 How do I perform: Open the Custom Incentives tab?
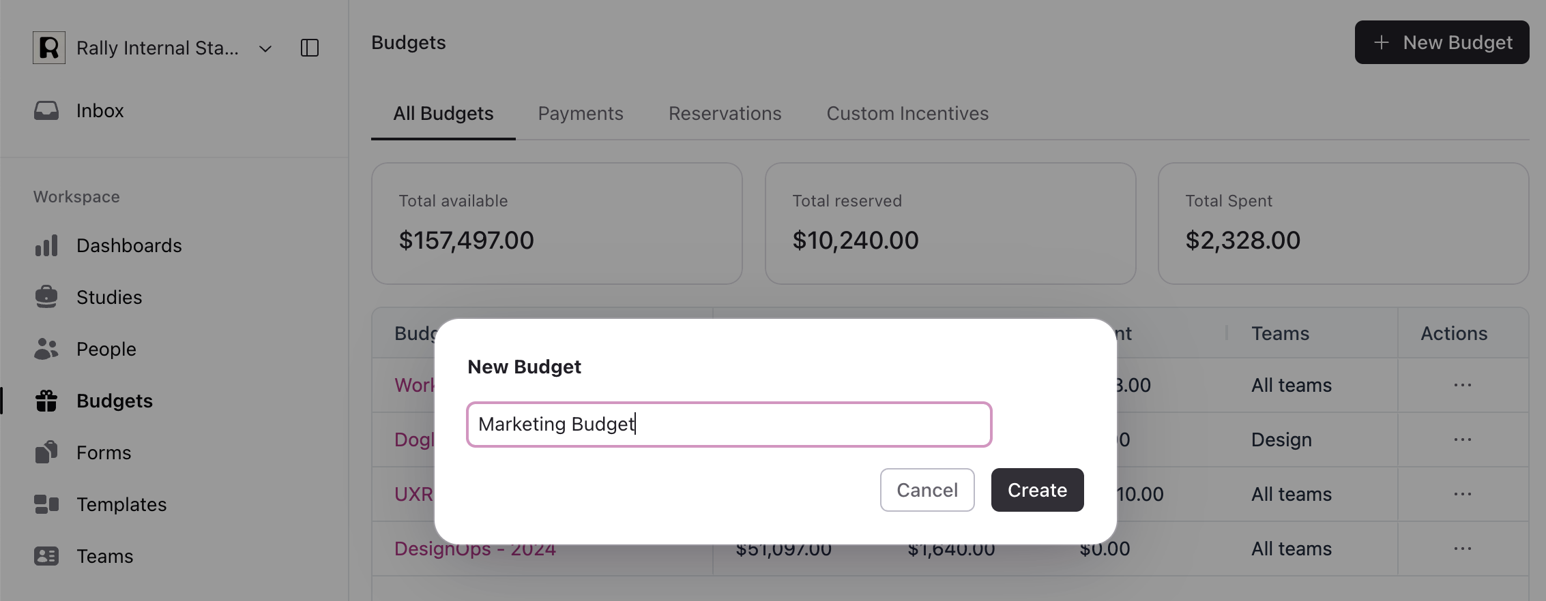point(907,113)
